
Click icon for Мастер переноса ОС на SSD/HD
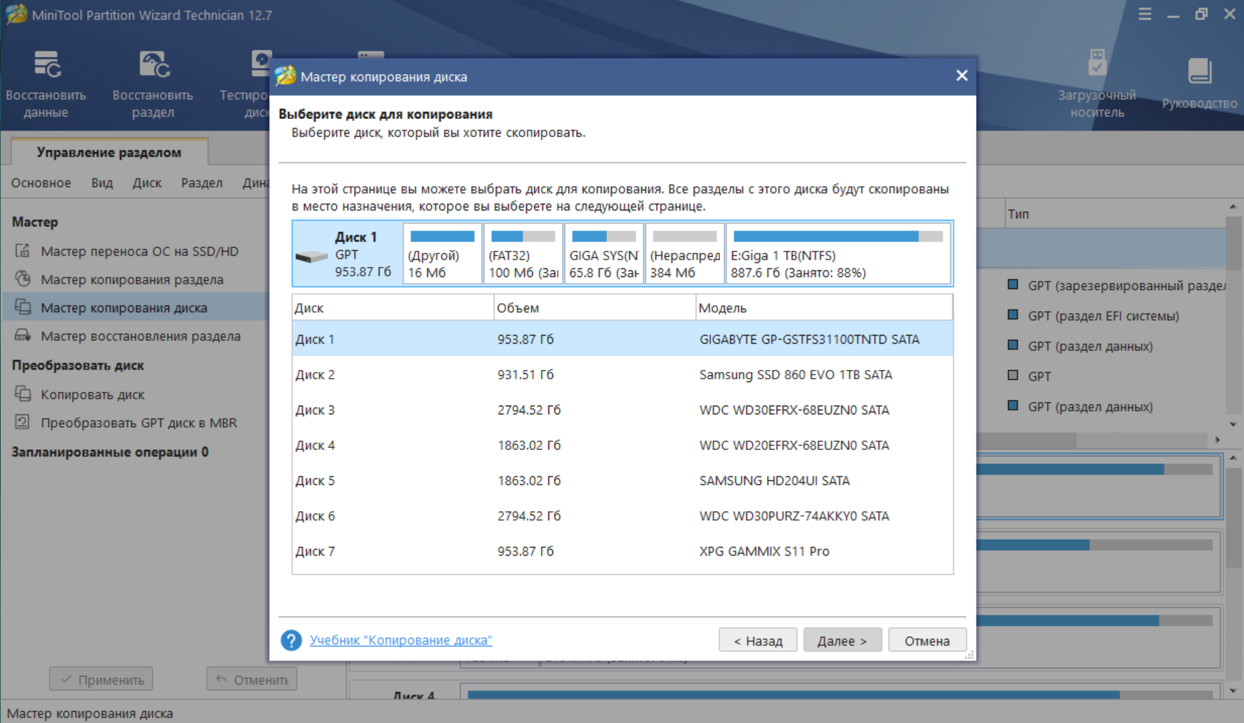point(23,251)
